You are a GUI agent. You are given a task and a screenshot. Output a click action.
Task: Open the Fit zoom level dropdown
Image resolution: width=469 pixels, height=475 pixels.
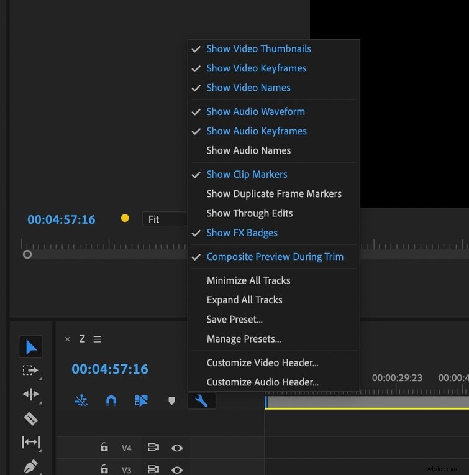(x=165, y=219)
